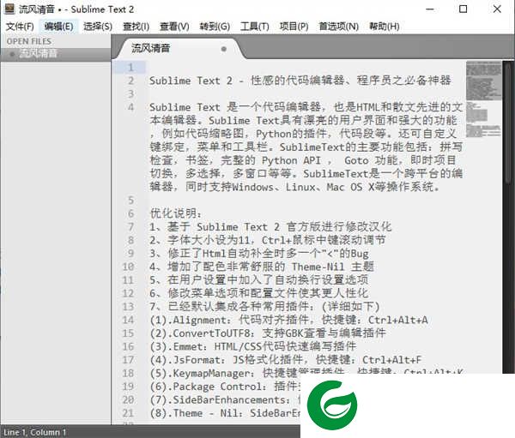Open the 编辑(E) menu

pos(58,27)
